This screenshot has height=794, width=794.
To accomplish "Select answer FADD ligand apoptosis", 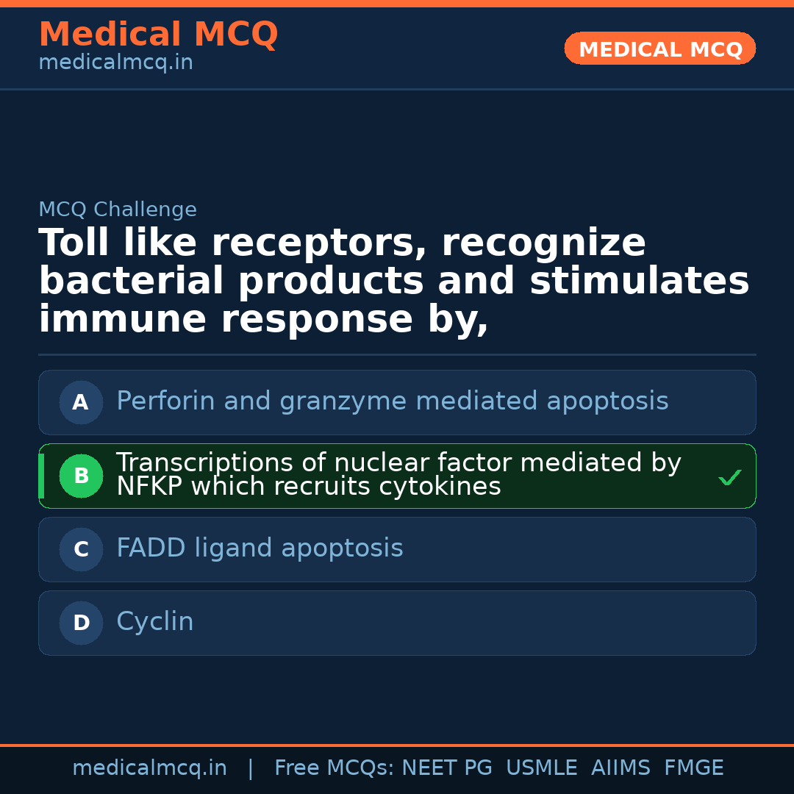I will [x=260, y=548].
